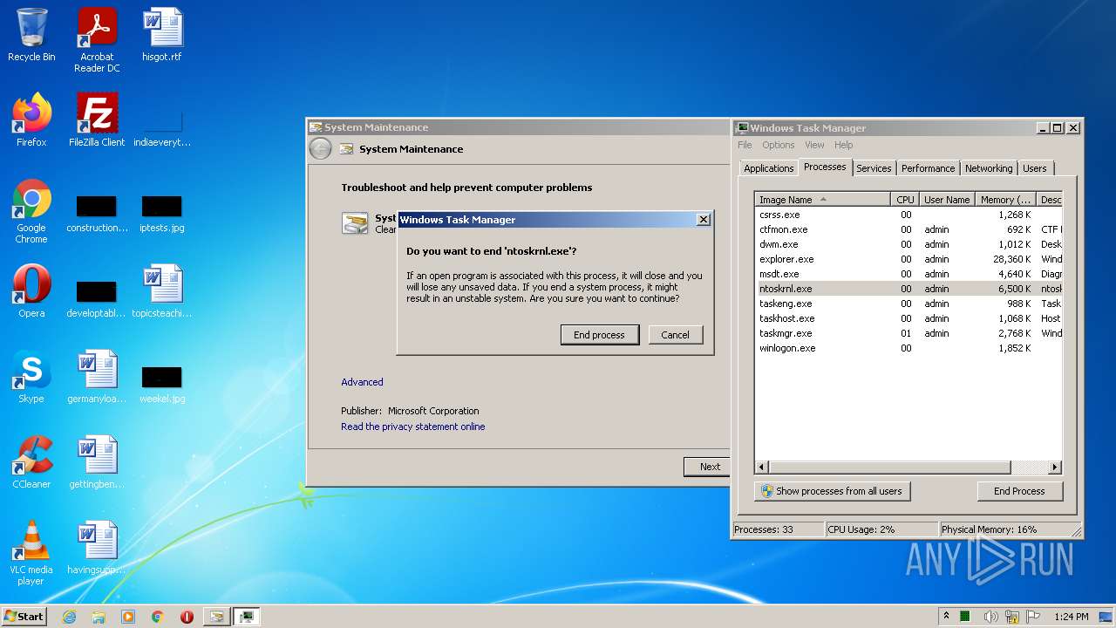Open Read the privacy statement online
The height and width of the screenshot is (628, 1116).
click(413, 427)
